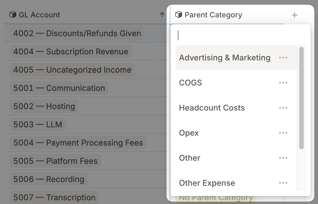318x204 pixels.
Task: Choose the COGS category option
Action: pyautogui.click(x=190, y=83)
